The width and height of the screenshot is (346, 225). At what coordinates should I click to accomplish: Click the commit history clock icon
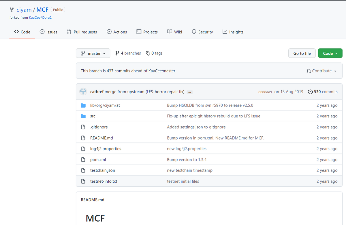(x=310, y=92)
